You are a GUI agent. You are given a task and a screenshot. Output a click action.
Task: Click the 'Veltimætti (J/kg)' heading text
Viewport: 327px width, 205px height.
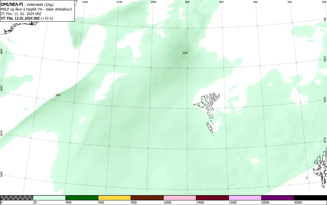coord(40,5)
